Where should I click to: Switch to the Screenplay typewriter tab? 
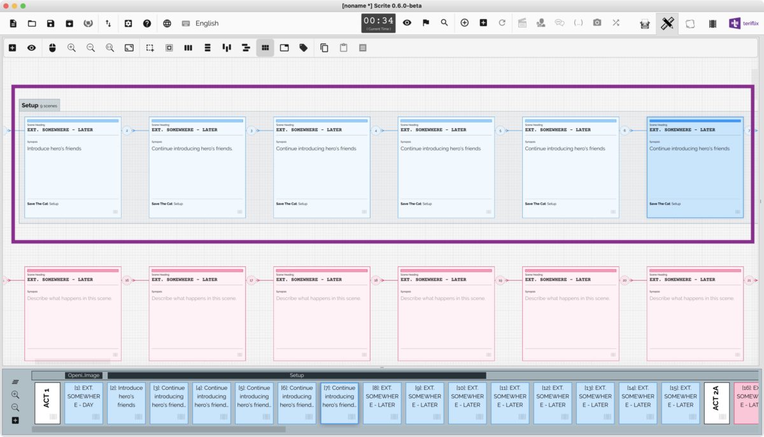[x=645, y=24]
